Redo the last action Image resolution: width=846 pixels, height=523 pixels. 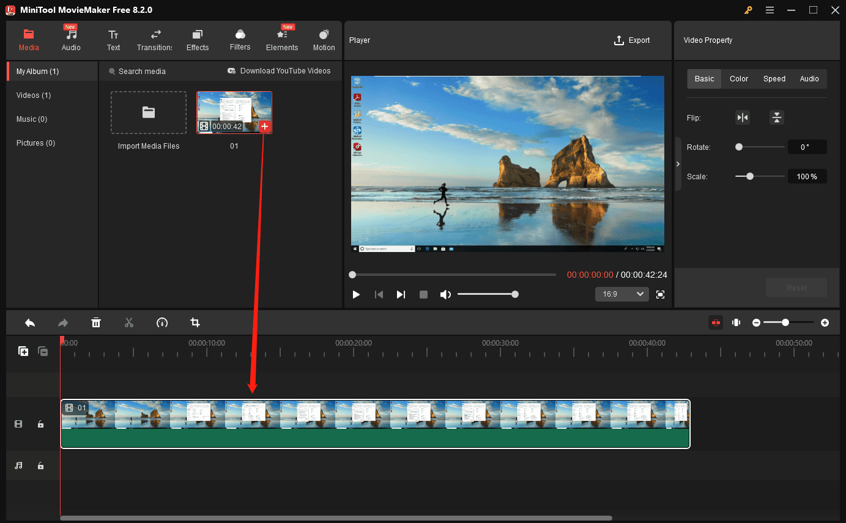(63, 322)
